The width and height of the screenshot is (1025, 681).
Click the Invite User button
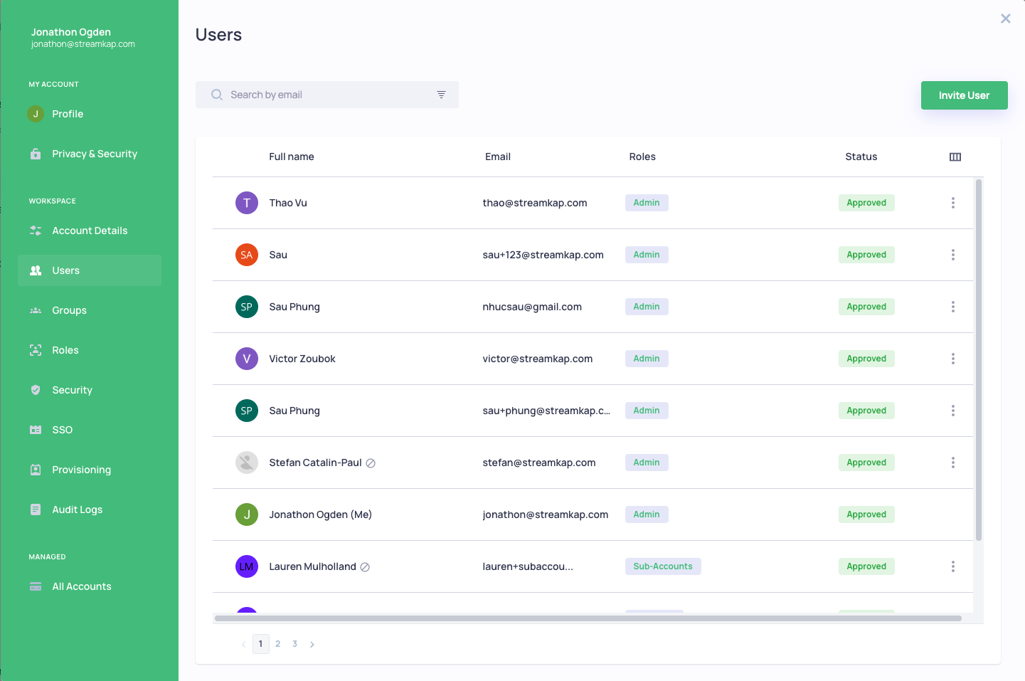point(964,95)
